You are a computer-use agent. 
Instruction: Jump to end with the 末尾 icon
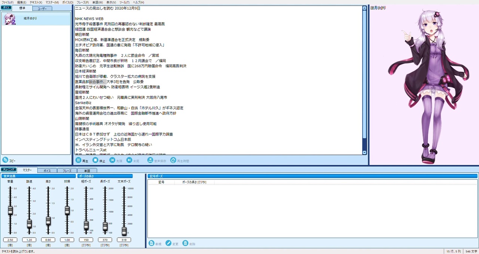[x=129, y=160]
